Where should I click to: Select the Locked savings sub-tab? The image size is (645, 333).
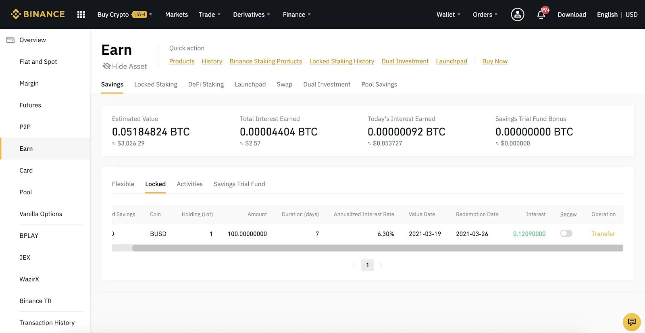[x=155, y=184]
